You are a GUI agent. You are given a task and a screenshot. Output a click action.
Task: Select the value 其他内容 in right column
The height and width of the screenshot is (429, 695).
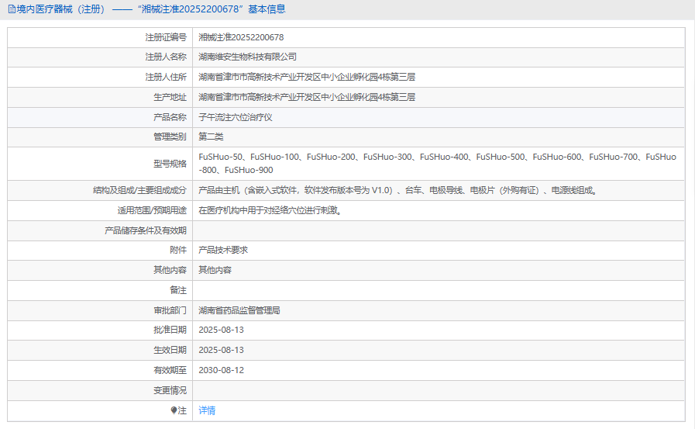point(215,270)
